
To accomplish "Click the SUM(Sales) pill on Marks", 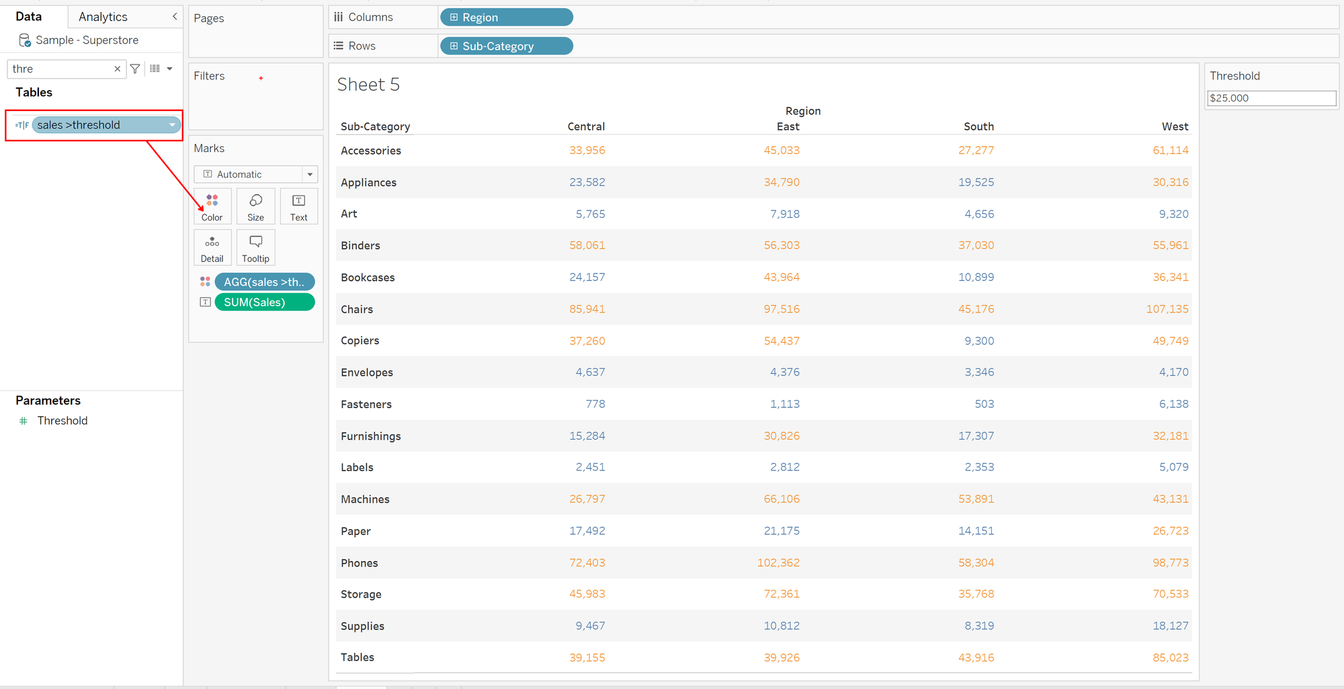I will (x=264, y=302).
